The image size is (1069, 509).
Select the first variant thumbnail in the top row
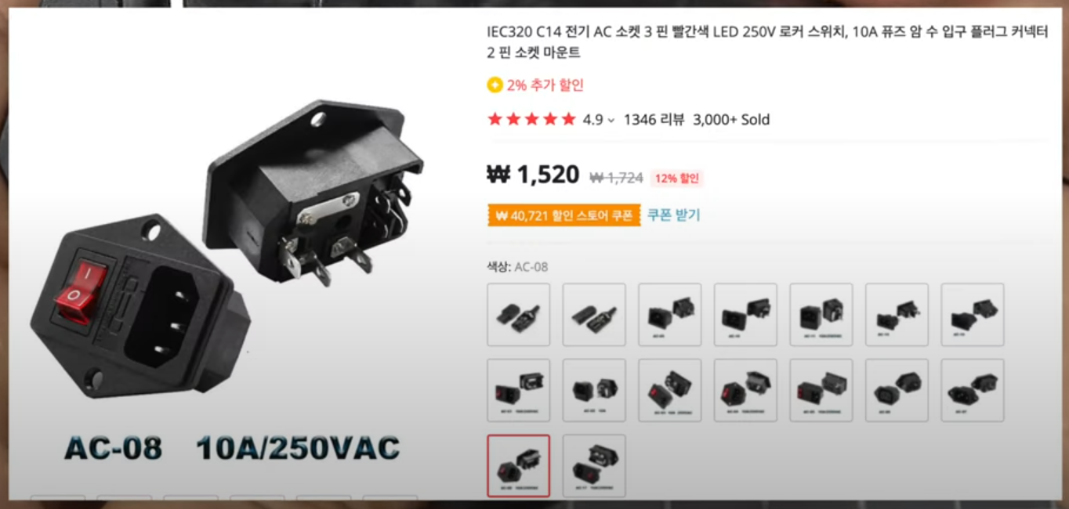click(518, 315)
